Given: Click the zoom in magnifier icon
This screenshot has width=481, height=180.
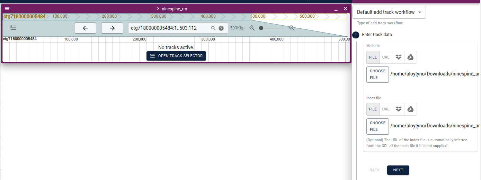Looking at the screenshot, I should [292, 28].
